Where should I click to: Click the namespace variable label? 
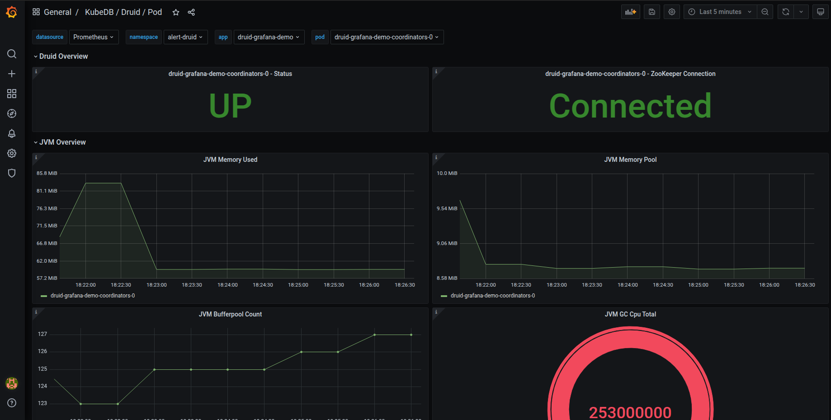point(144,37)
